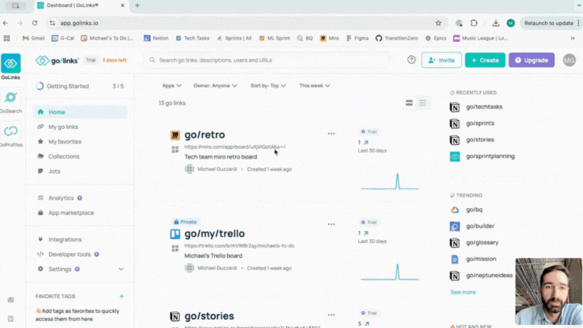The image size is (583, 328).
Task: Click the plus icon next to Favorite Tags
Action: tap(121, 296)
